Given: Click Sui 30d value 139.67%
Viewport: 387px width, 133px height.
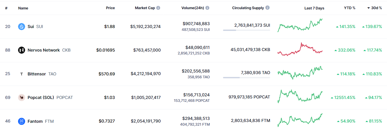Looking at the screenshot, I should (372, 26).
